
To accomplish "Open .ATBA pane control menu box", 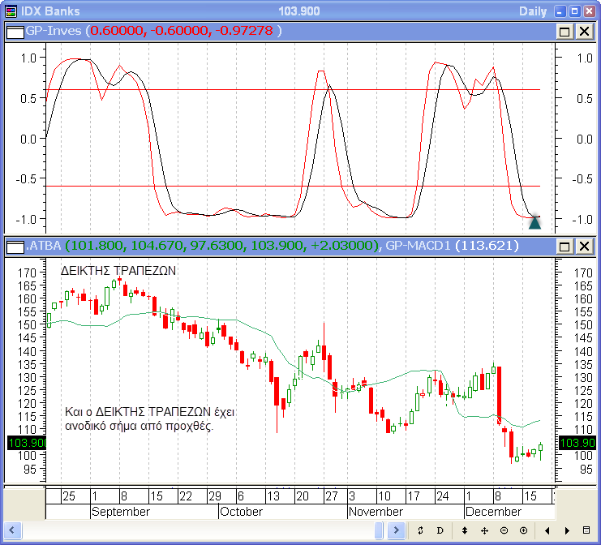I will pyautogui.click(x=15, y=246).
